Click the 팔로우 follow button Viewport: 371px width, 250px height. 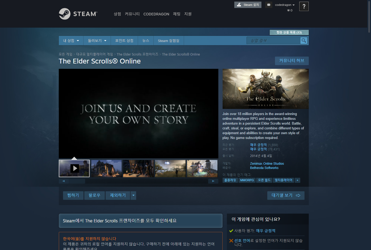(x=94, y=195)
